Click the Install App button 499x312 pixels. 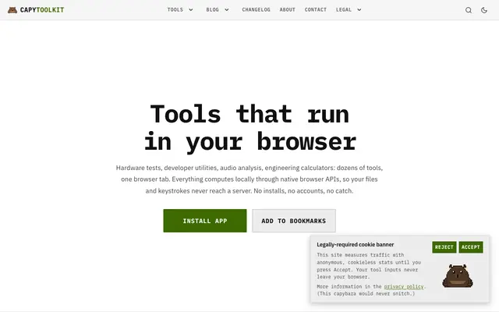point(205,221)
